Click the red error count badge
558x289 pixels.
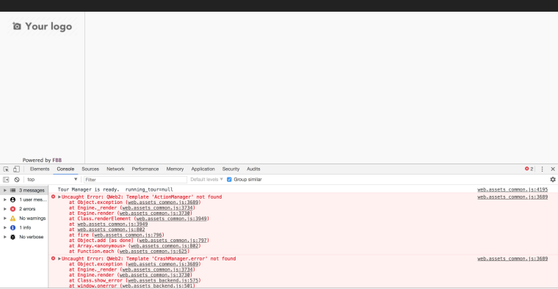529,169
